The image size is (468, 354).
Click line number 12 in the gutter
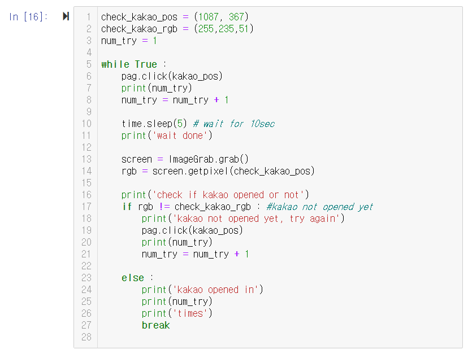pyautogui.click(x=86, y=147)
